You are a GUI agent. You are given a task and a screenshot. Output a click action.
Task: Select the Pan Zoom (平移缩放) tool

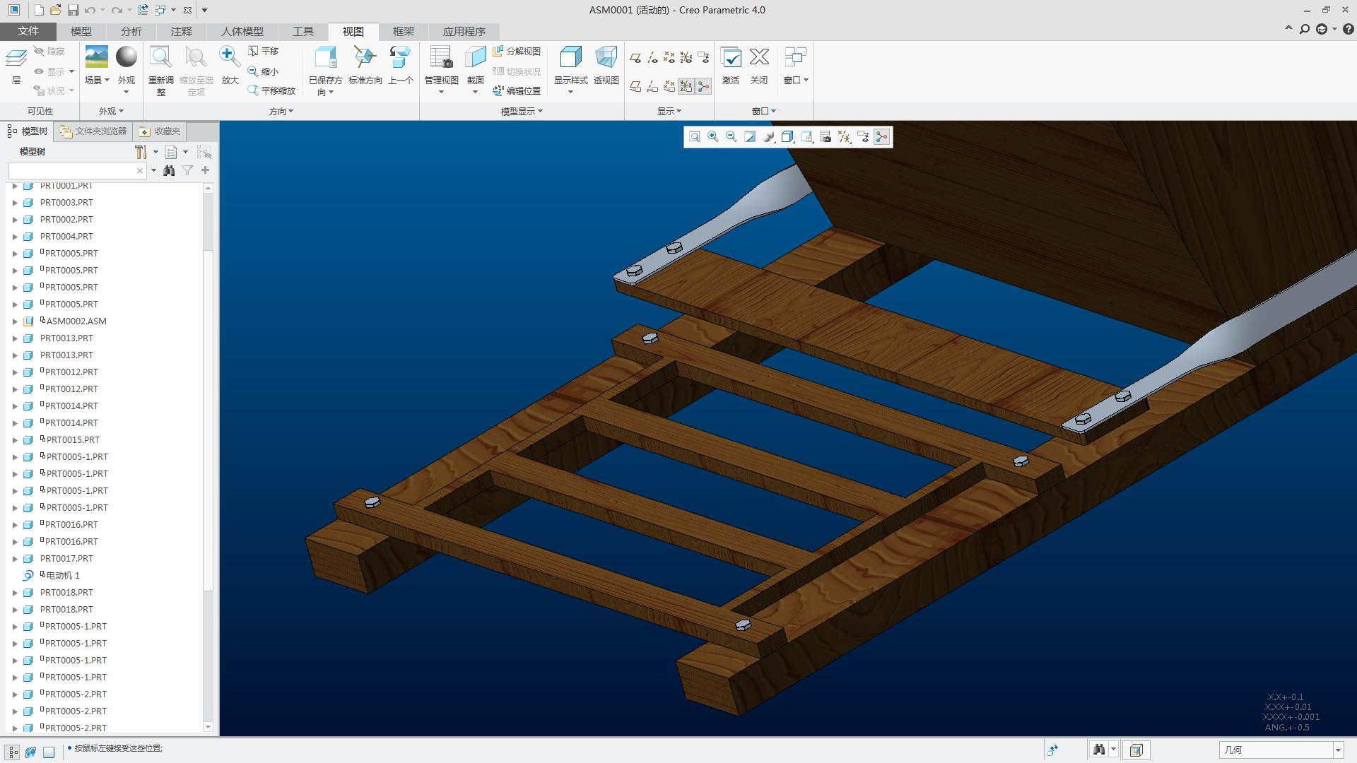[x=271, y=90]
